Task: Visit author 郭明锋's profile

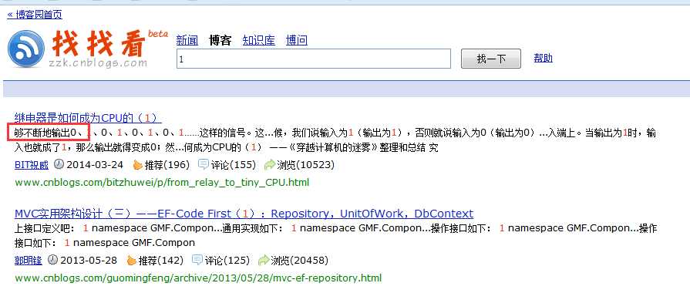Action: point(29,261)
